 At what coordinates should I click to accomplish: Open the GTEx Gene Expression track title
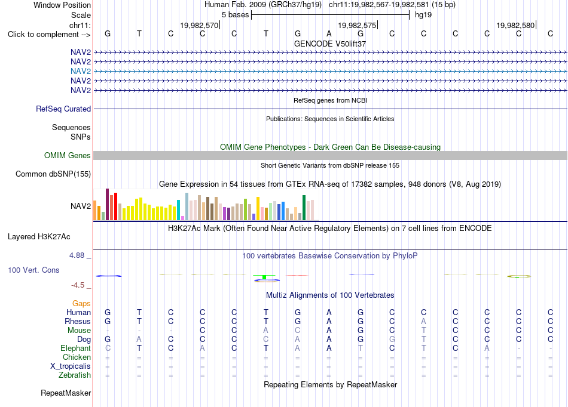330,184
